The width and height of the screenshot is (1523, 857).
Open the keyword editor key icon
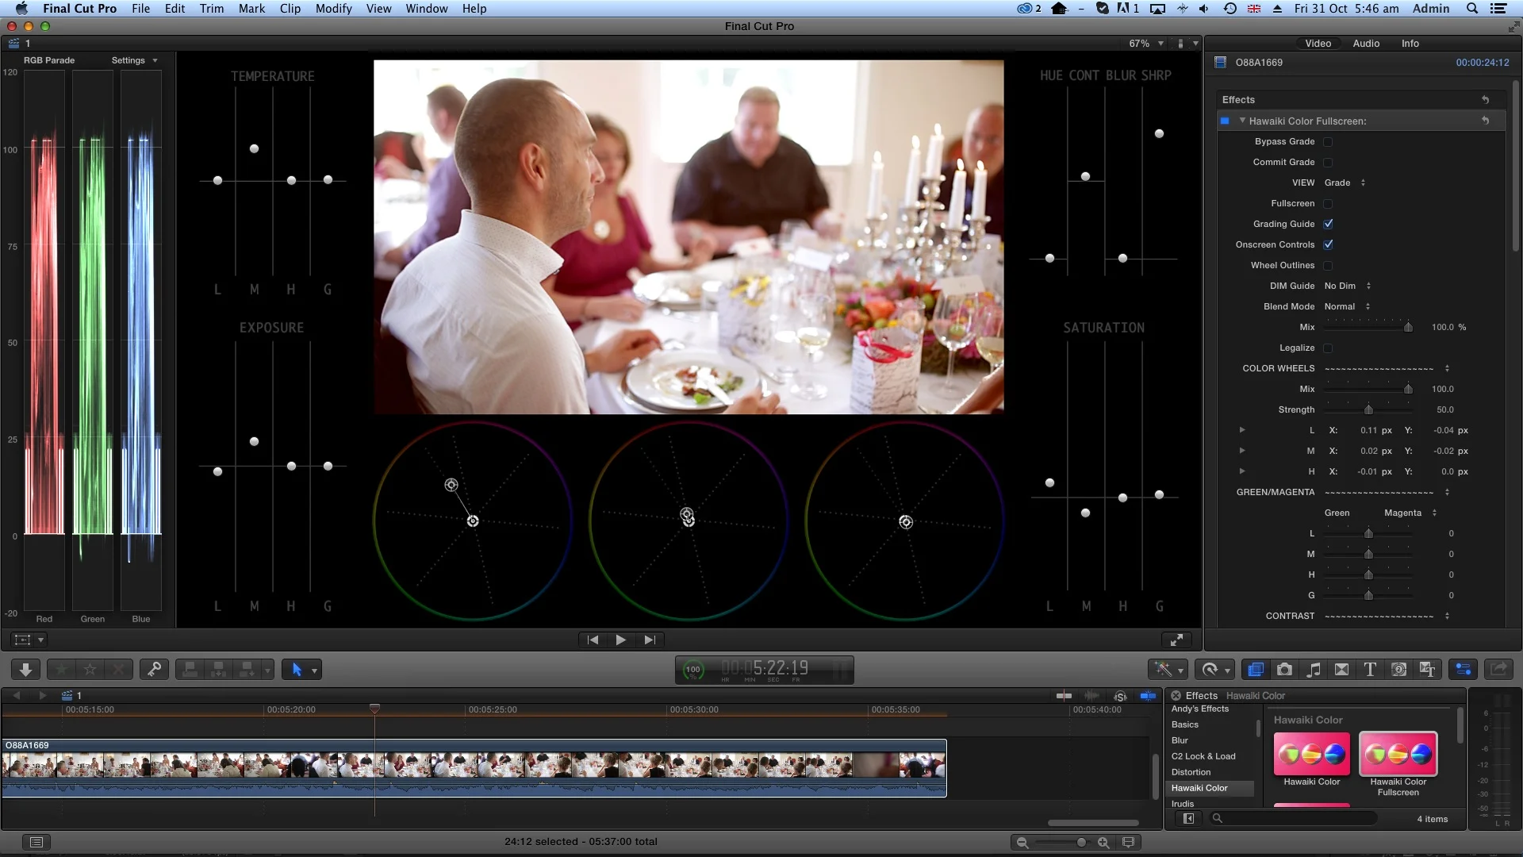click(154, 670)
